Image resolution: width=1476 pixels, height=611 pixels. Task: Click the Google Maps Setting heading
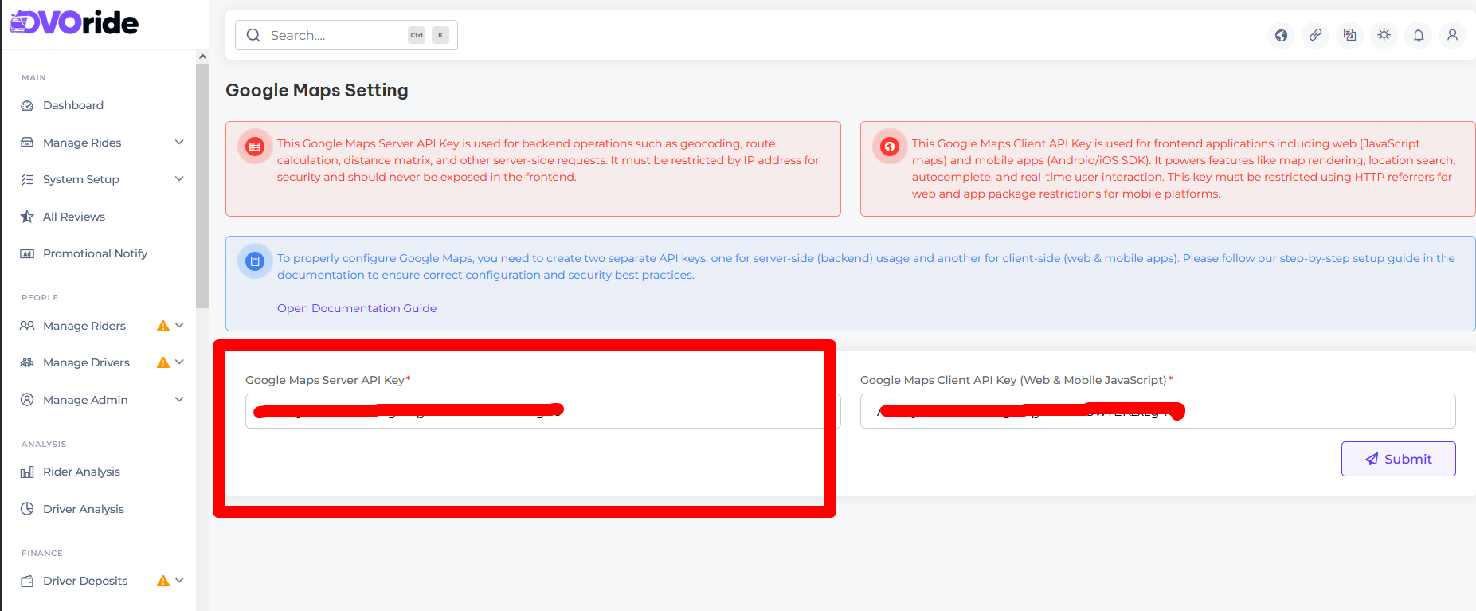317,91
